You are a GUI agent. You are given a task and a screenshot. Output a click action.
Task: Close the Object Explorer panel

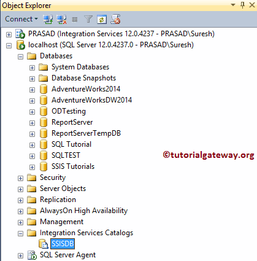click(252, 5)
